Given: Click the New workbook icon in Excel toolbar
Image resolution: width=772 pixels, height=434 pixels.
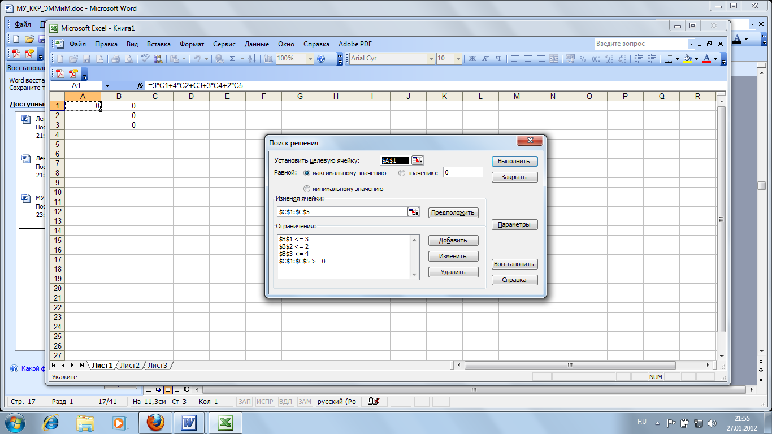Looking at the screenshot, I should 60,58.
